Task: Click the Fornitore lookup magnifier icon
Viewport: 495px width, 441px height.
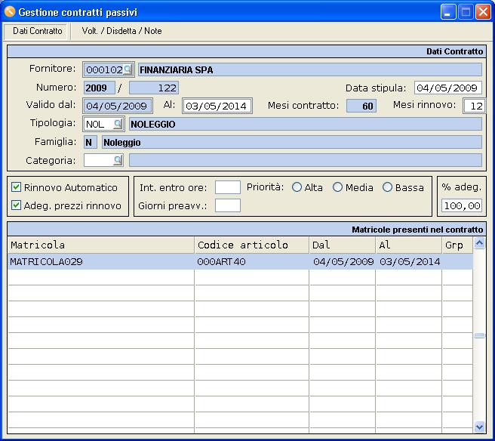Action: click(128, 69)
